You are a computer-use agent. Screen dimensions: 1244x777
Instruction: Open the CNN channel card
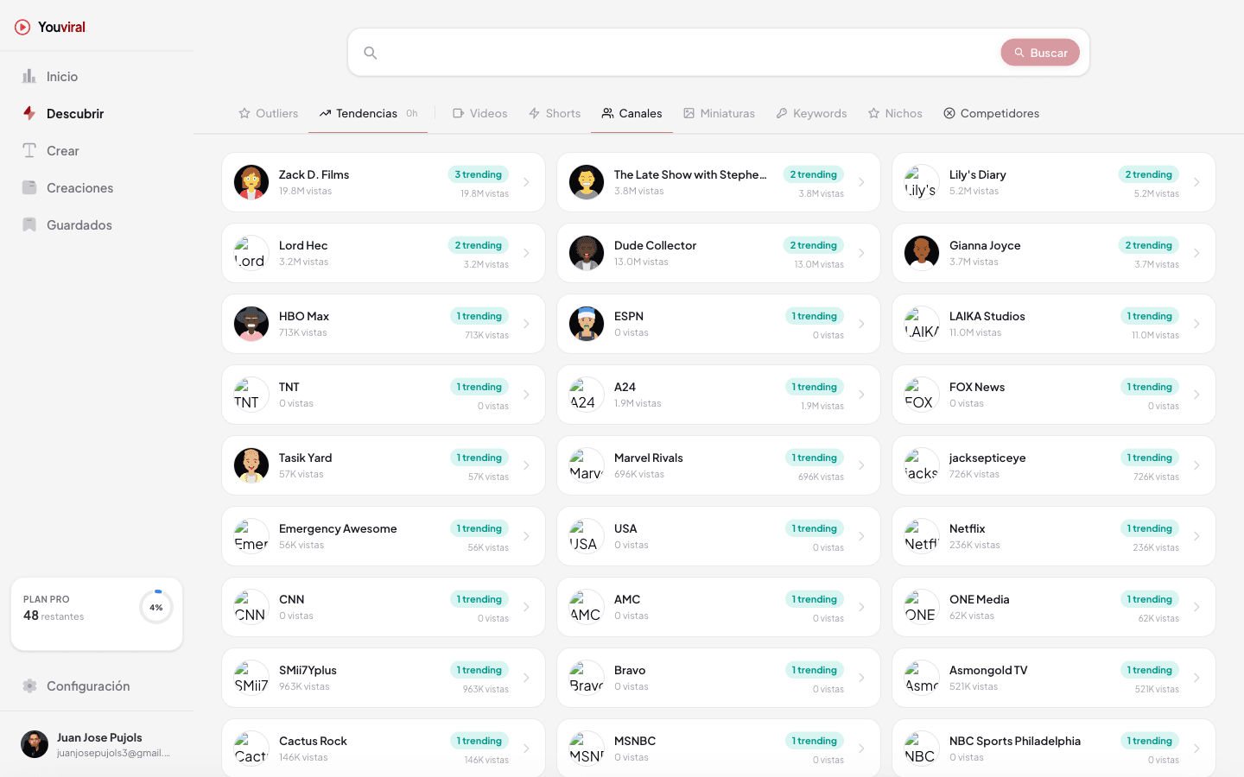tap(384, 607)
